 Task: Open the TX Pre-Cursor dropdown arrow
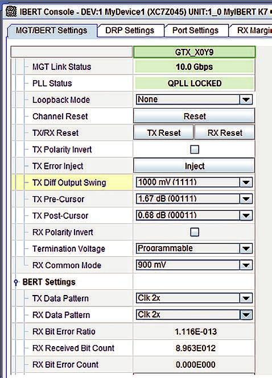pos(246,199)
